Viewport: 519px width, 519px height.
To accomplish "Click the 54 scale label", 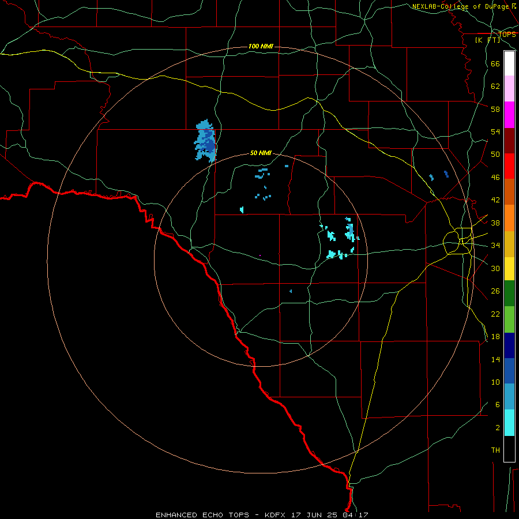I will pos(495,131).
